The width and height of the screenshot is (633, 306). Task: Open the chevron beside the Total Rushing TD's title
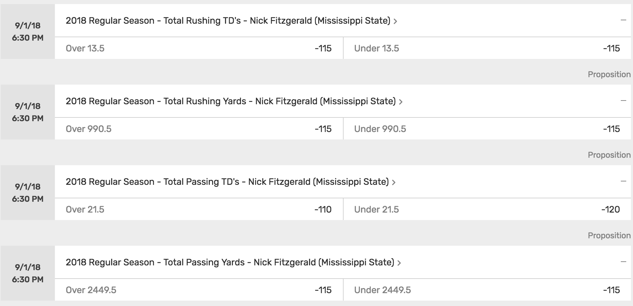pos(395,21)
